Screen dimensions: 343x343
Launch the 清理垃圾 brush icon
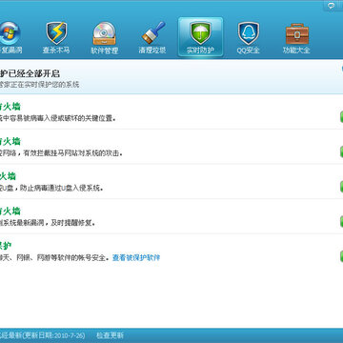tap(152, 33)
